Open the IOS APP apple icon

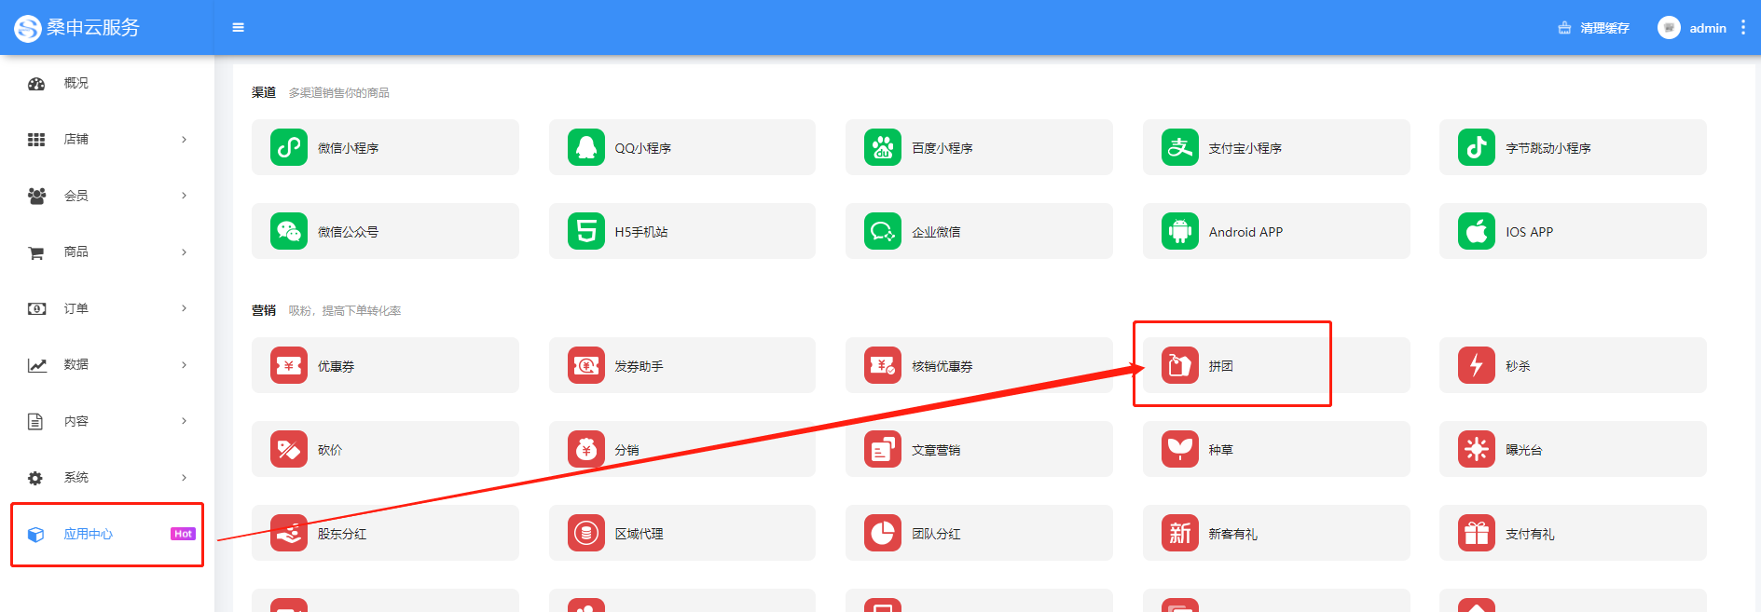[x=1477, y=231]
